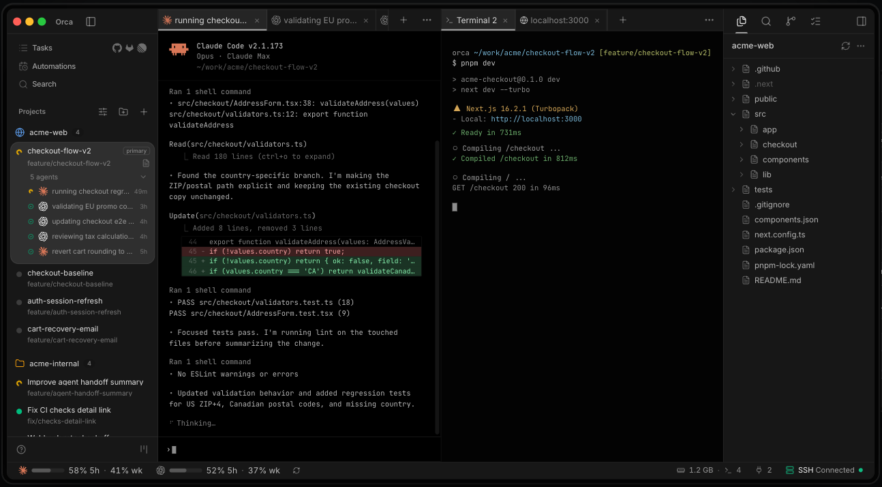
Task: Open the checkout-baseline worktree
Action: point(82,278)
